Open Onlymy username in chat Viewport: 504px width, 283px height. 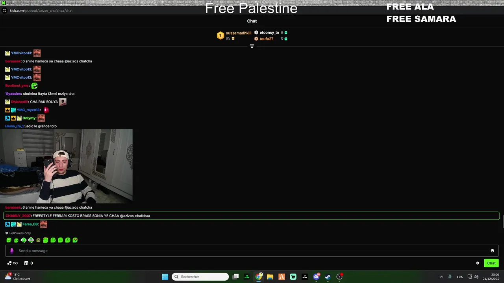pos(29,118)
